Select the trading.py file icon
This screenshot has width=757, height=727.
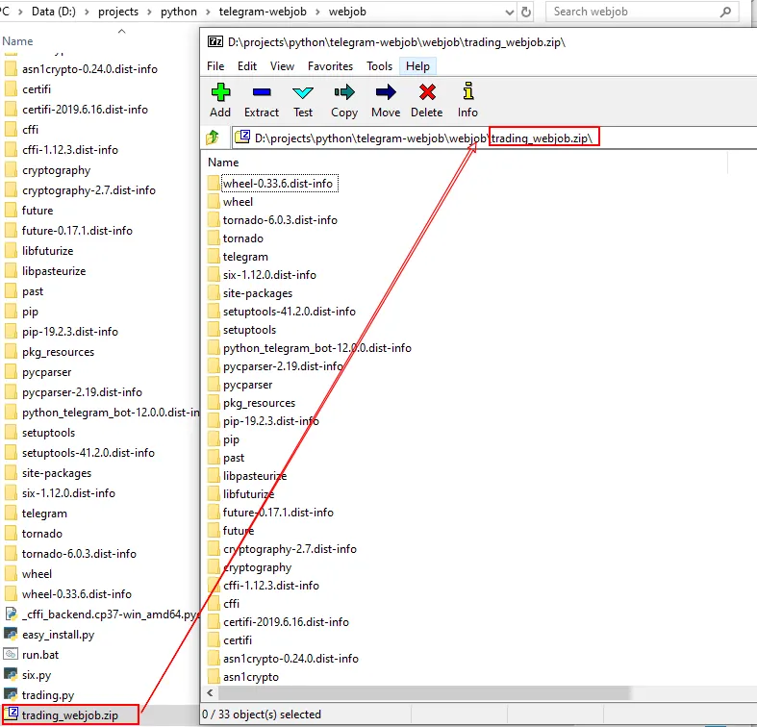(11, 694)
